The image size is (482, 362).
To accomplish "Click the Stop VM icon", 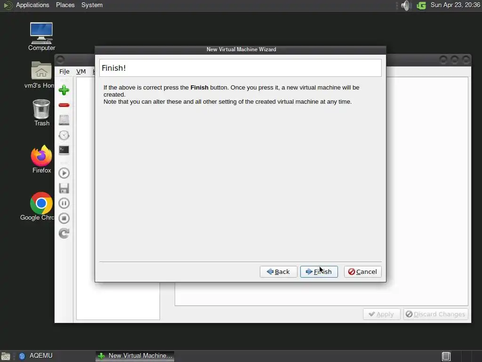I will [x=64, y=218].
